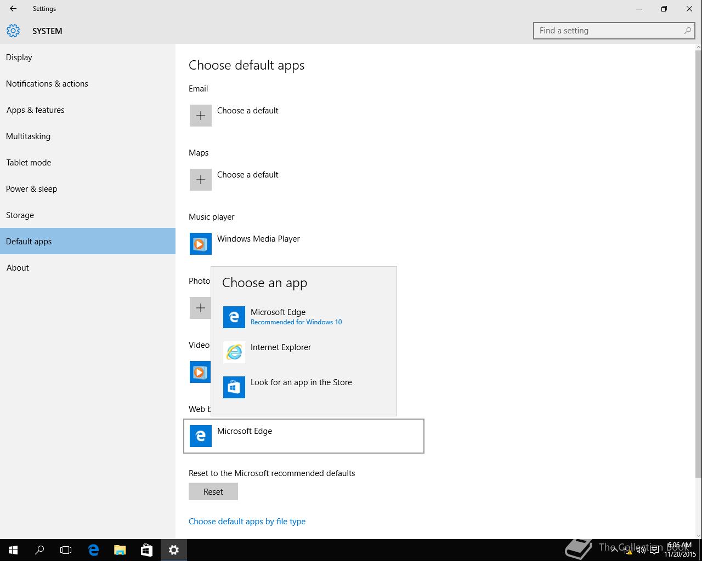Open Tablet mode settings
Image resolution: width=702 pixels, height=561 pixels.
[x=88, y=162]
